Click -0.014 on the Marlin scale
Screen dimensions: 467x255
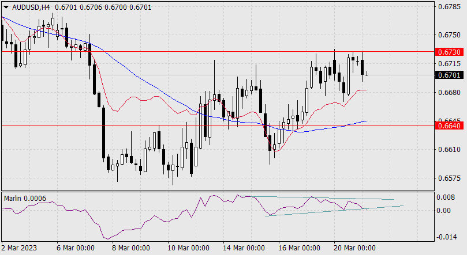[x=445, y=237]
